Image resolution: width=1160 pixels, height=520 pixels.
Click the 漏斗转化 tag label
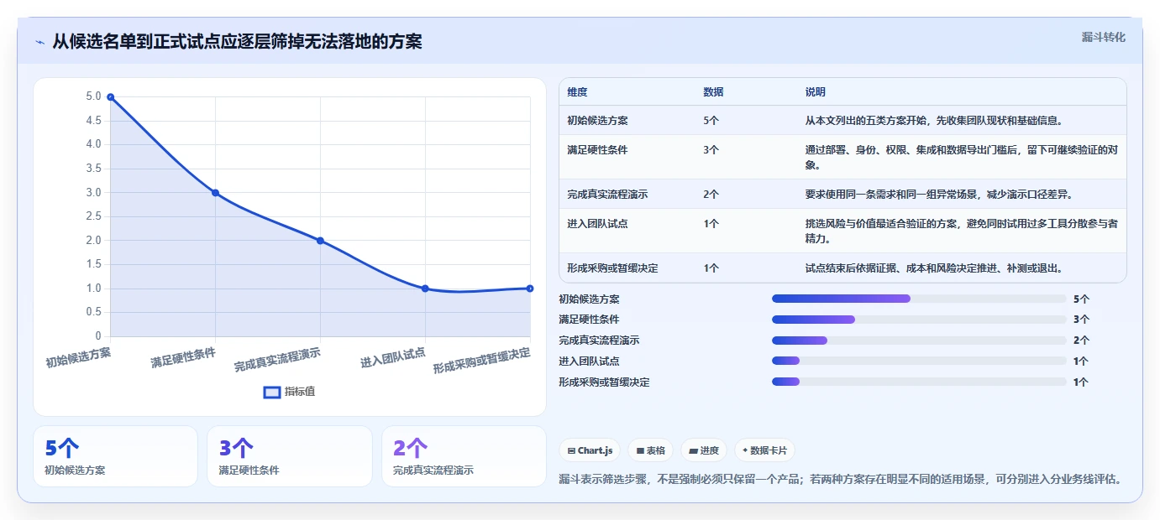click(x=1103, y=37)
